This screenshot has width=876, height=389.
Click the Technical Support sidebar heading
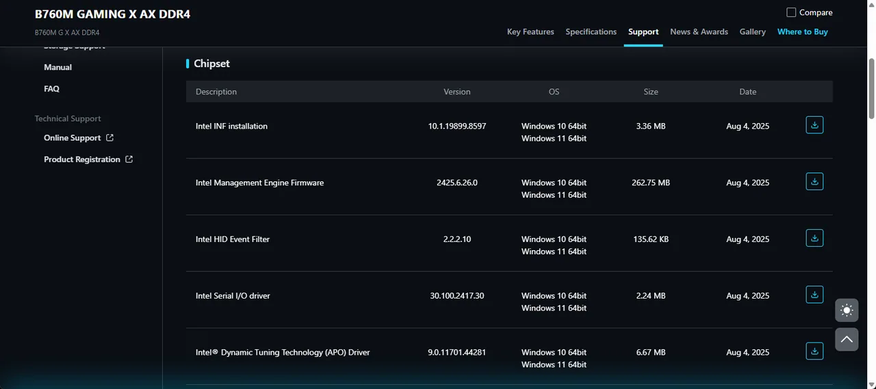click(68, 119)
